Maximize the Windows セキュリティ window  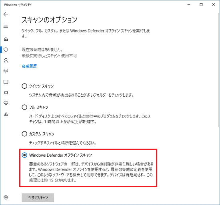coord(201,5)
